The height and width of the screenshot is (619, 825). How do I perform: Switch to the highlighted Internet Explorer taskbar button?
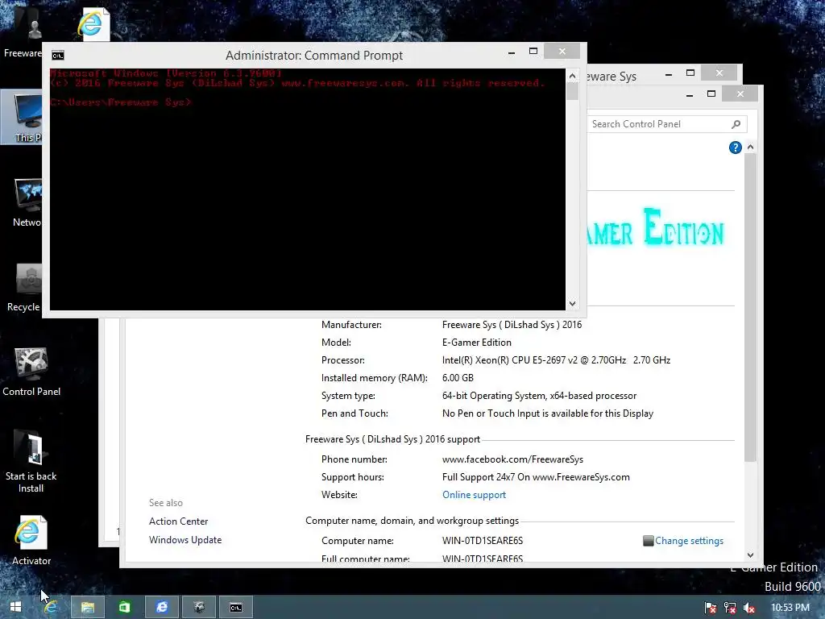[161, 607]
